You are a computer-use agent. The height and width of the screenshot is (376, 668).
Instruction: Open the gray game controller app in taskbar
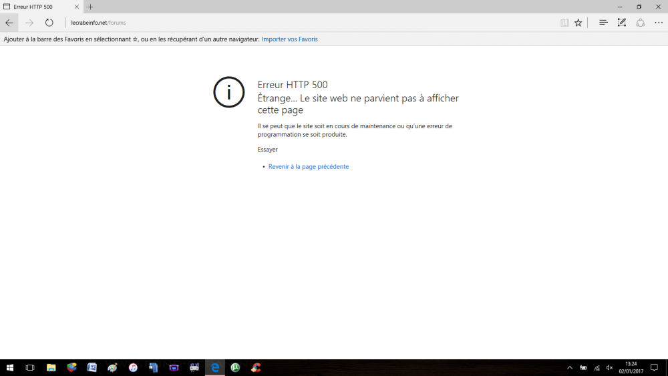click(194, 367)
